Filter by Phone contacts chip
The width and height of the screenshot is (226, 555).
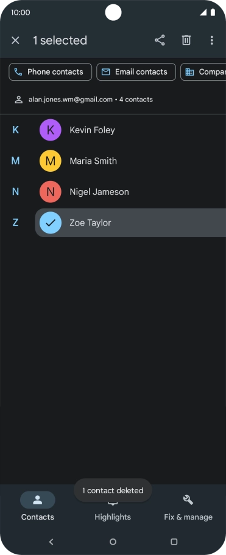click(x=51, y=72)
